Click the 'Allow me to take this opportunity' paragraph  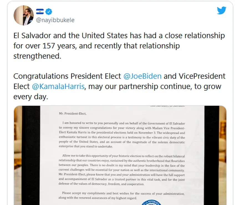pos(122,170)
